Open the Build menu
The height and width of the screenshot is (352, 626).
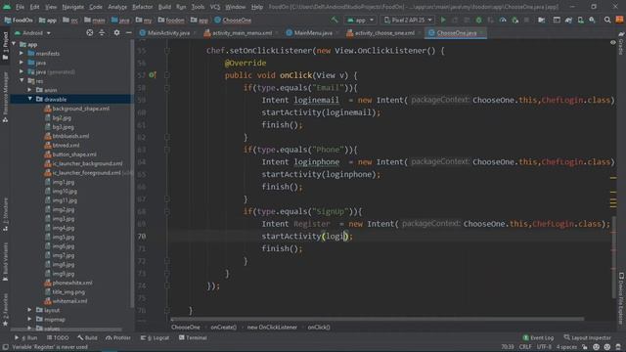tap(164, 7)
